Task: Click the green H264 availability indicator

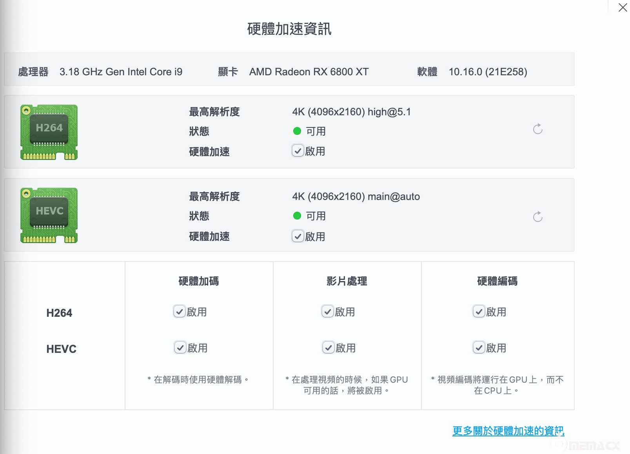Action: pos(297,131)
